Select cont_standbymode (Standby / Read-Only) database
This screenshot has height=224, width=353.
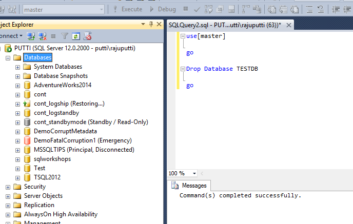click(x=91, y=122)
